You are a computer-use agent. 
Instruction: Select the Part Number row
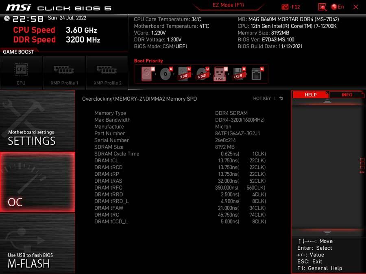[x=180, y=133]
